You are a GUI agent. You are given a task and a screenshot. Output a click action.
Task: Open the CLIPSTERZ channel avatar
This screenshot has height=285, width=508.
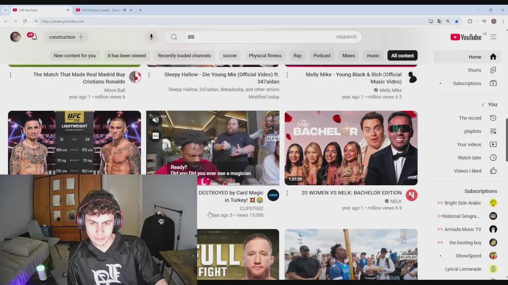(273, 195)
